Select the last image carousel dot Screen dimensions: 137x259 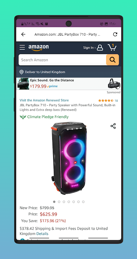(83, 202)
